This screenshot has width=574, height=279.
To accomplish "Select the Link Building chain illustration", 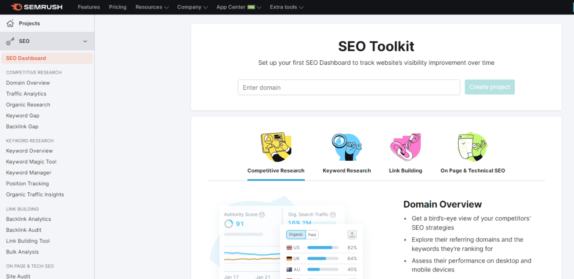I will pos(405,147).
